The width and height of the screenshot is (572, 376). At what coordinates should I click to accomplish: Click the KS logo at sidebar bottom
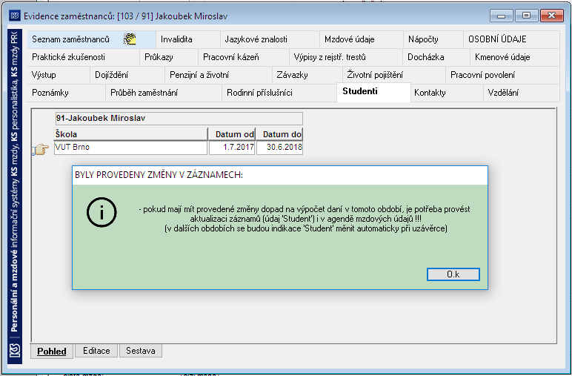tap(15, 351)
